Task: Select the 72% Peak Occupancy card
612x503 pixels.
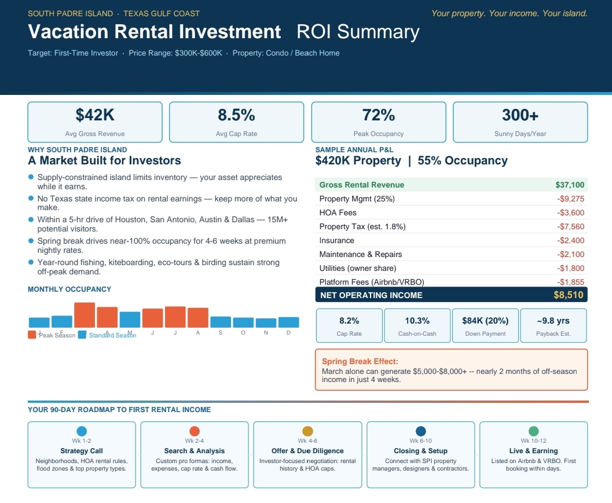Action: 379,122
